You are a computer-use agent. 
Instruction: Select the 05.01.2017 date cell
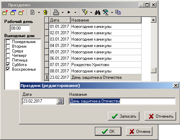tap(60, 52)
